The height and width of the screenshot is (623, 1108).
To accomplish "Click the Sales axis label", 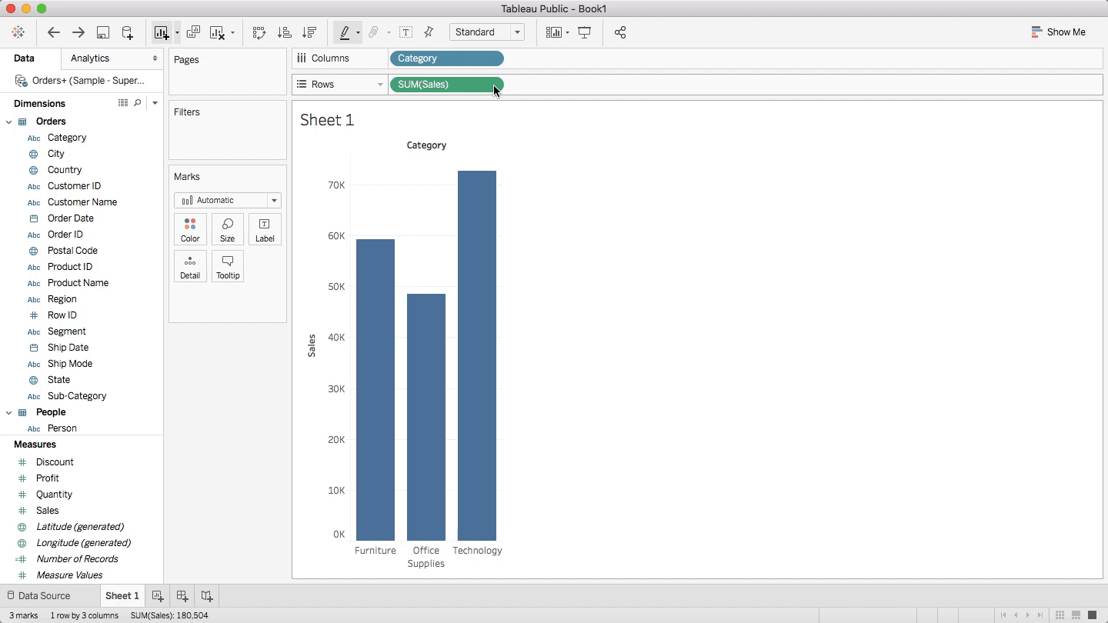I will tap(312, 345).
